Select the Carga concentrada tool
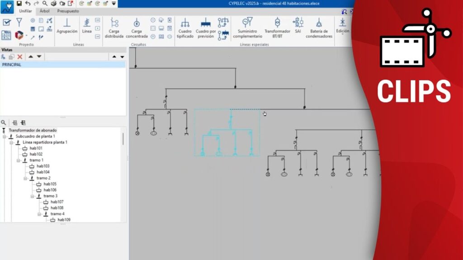Screen dimensions: 463x260 (137, 28)
